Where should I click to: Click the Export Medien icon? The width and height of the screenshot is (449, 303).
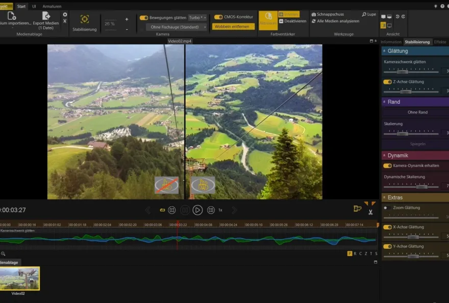46,16
